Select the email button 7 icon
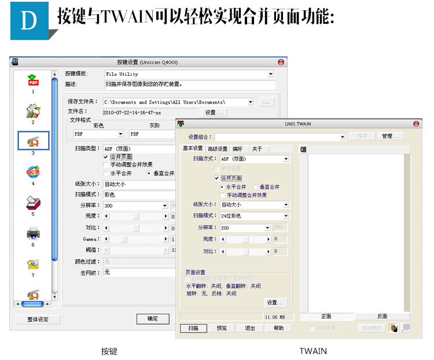This screenshot has width=434, height=360. click(x=33, y=265)
